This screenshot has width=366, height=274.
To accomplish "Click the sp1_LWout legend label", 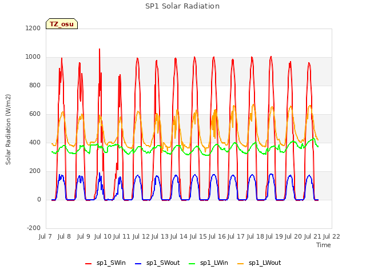I will [x=265, y=263].
